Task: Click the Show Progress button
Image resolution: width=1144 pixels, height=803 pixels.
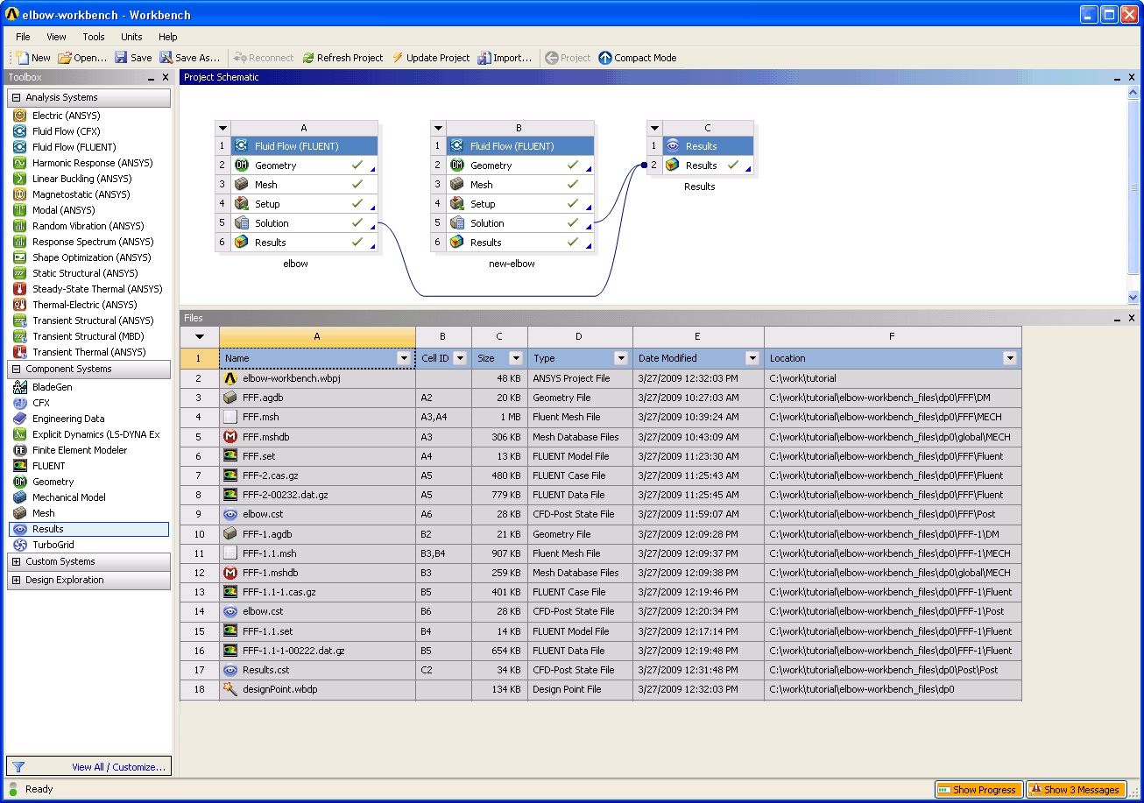Action: [978, 790]
